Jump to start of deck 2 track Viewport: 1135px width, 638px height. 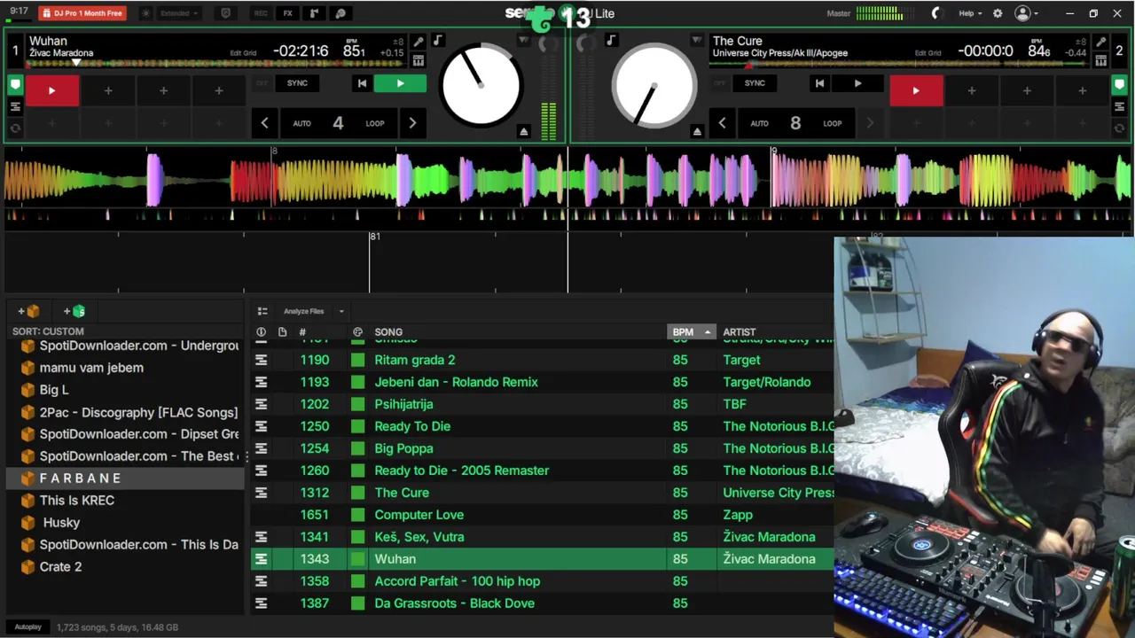click(x=819, y=83)
